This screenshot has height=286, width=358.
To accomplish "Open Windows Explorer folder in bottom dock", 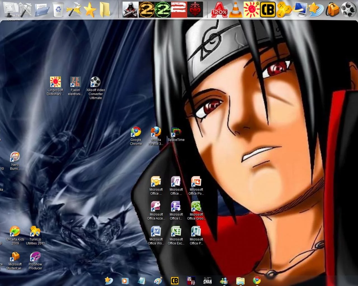I will click(241, 281).
